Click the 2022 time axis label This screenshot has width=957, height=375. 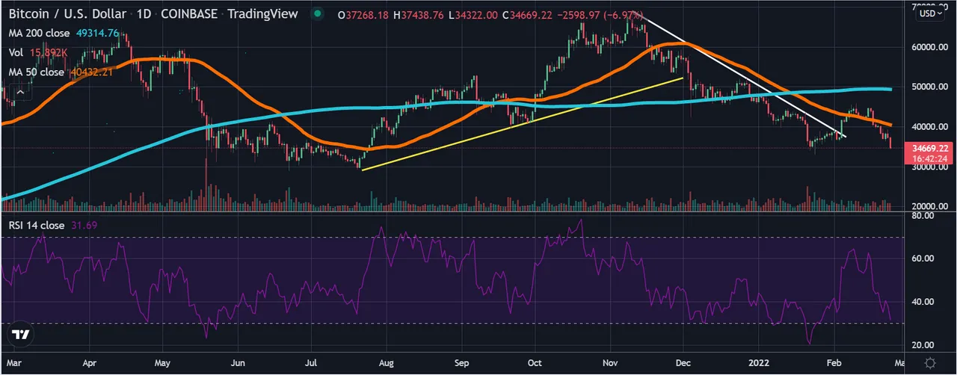(760, 362)
